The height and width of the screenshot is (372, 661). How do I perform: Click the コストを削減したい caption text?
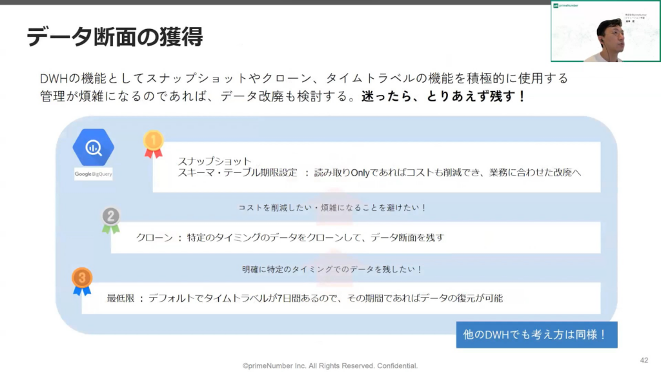click(x=332, y=208)
